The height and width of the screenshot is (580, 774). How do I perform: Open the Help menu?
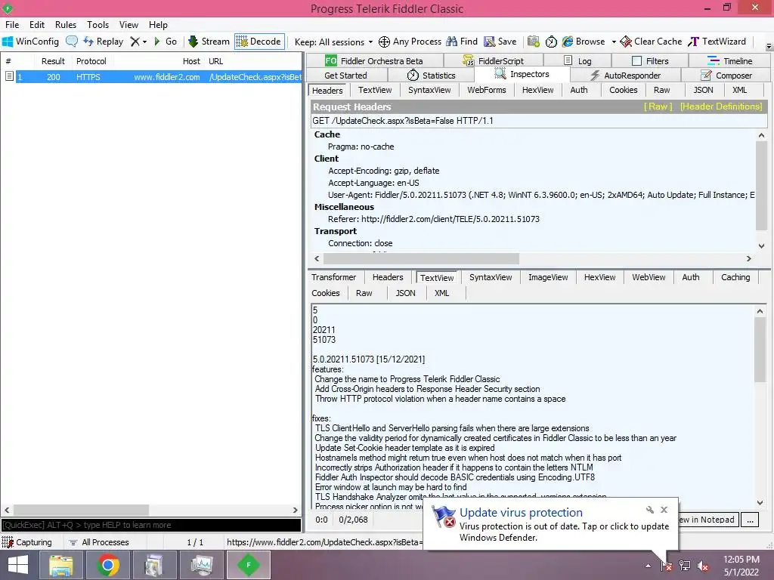click(x=158, y=25)
